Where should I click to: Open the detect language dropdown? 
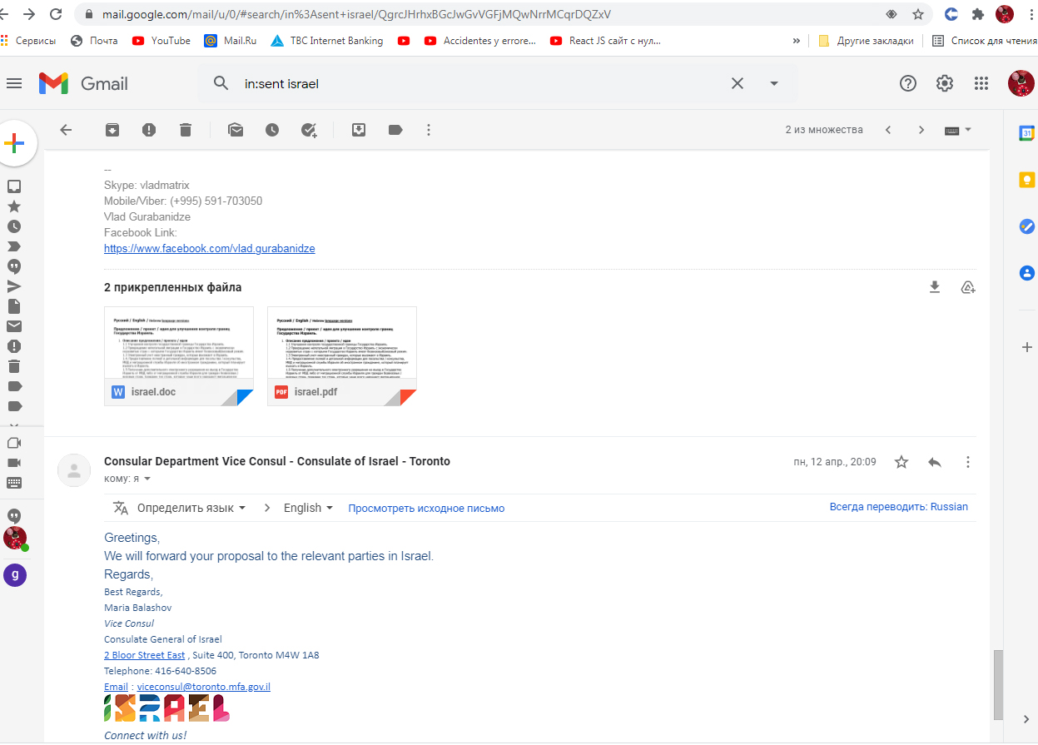coord(191,508)
